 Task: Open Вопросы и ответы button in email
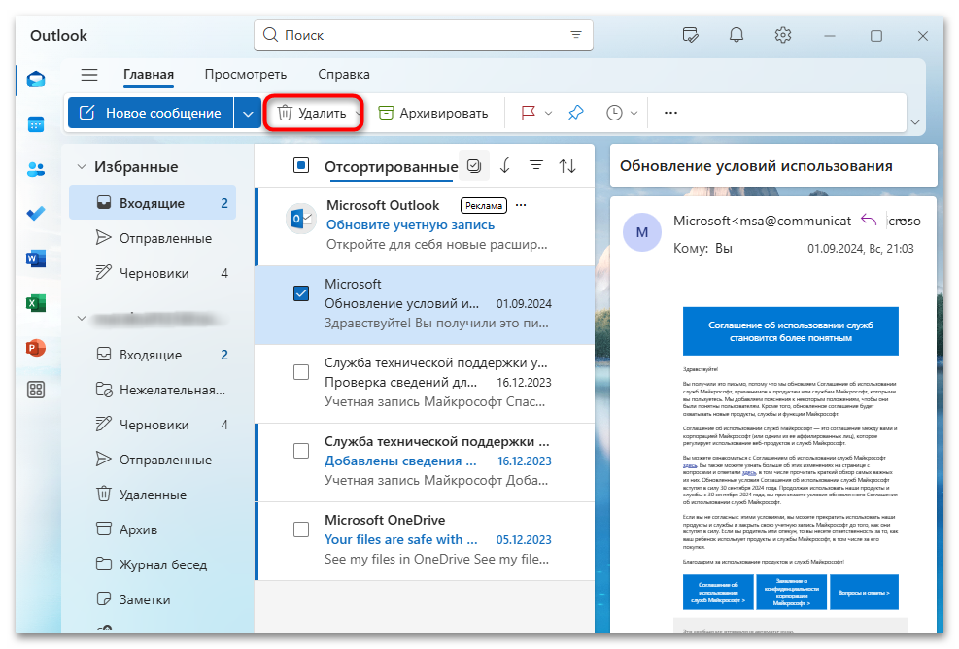click(864, 592)
